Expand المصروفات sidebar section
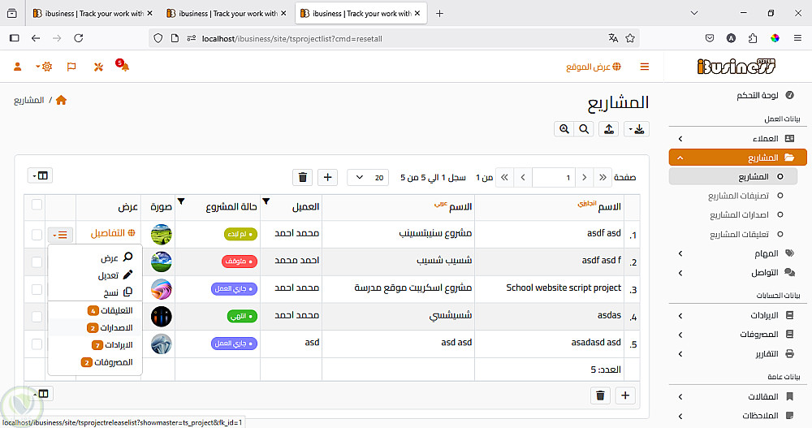Viewport: 812px width, 428px height. click(737, 335)
